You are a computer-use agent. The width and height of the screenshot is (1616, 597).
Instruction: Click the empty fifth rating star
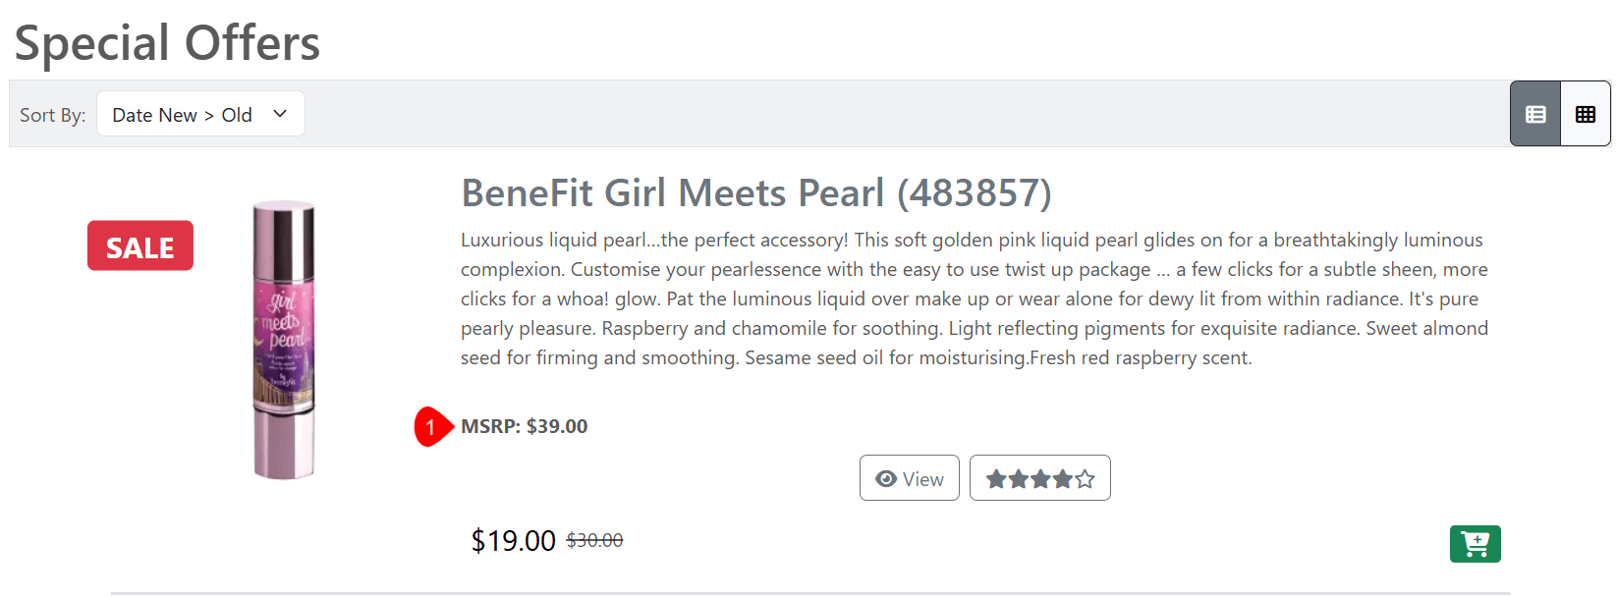(x=1085, y=479)
